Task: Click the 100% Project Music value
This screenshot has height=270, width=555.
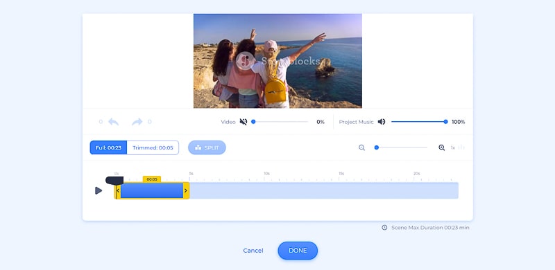Action: (459, 122)
